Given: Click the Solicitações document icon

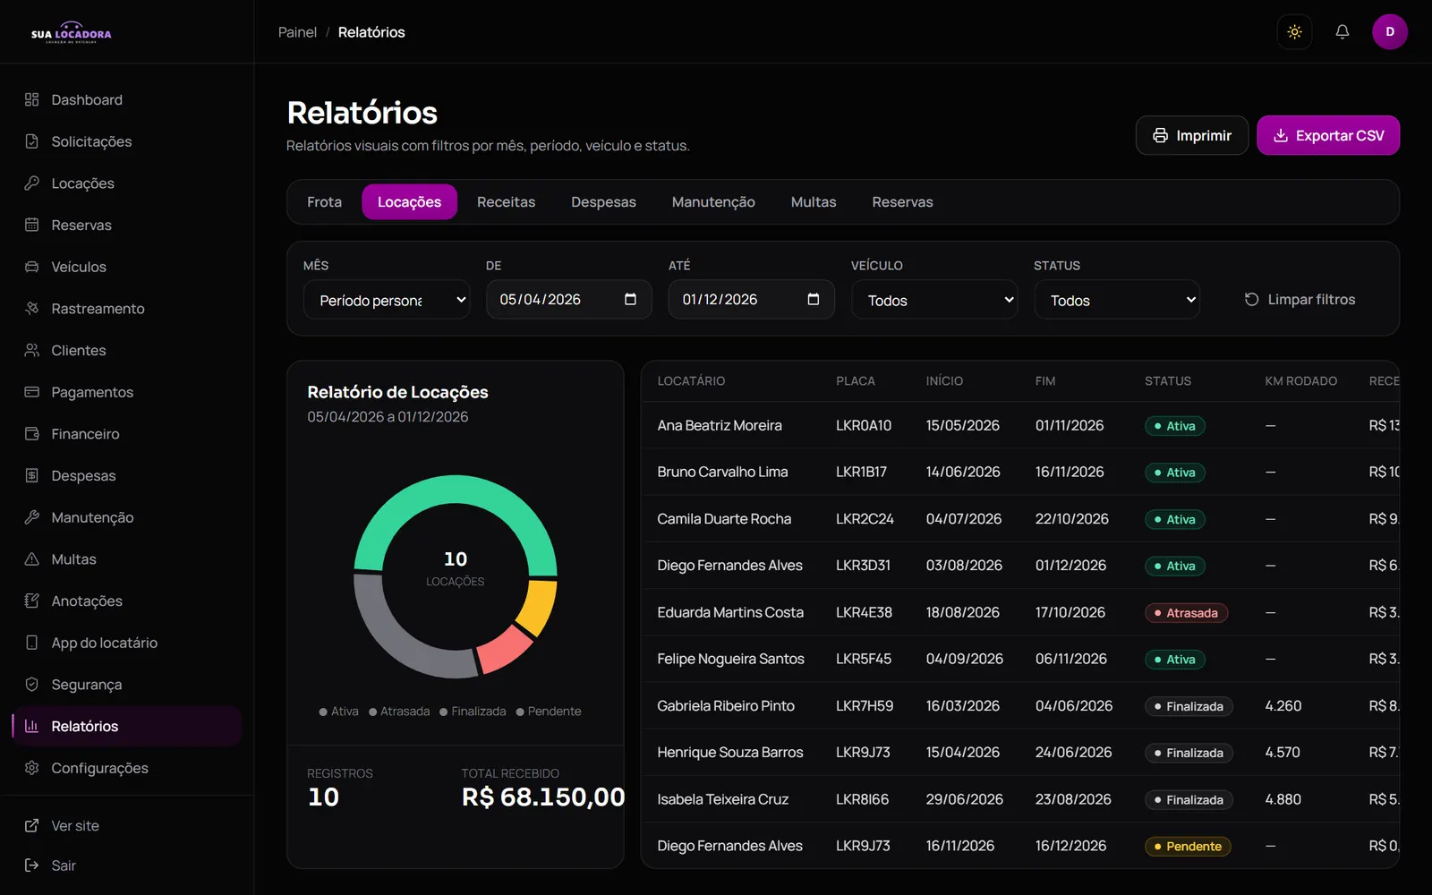Looking at the screenshot, I should tap(32, 141).
